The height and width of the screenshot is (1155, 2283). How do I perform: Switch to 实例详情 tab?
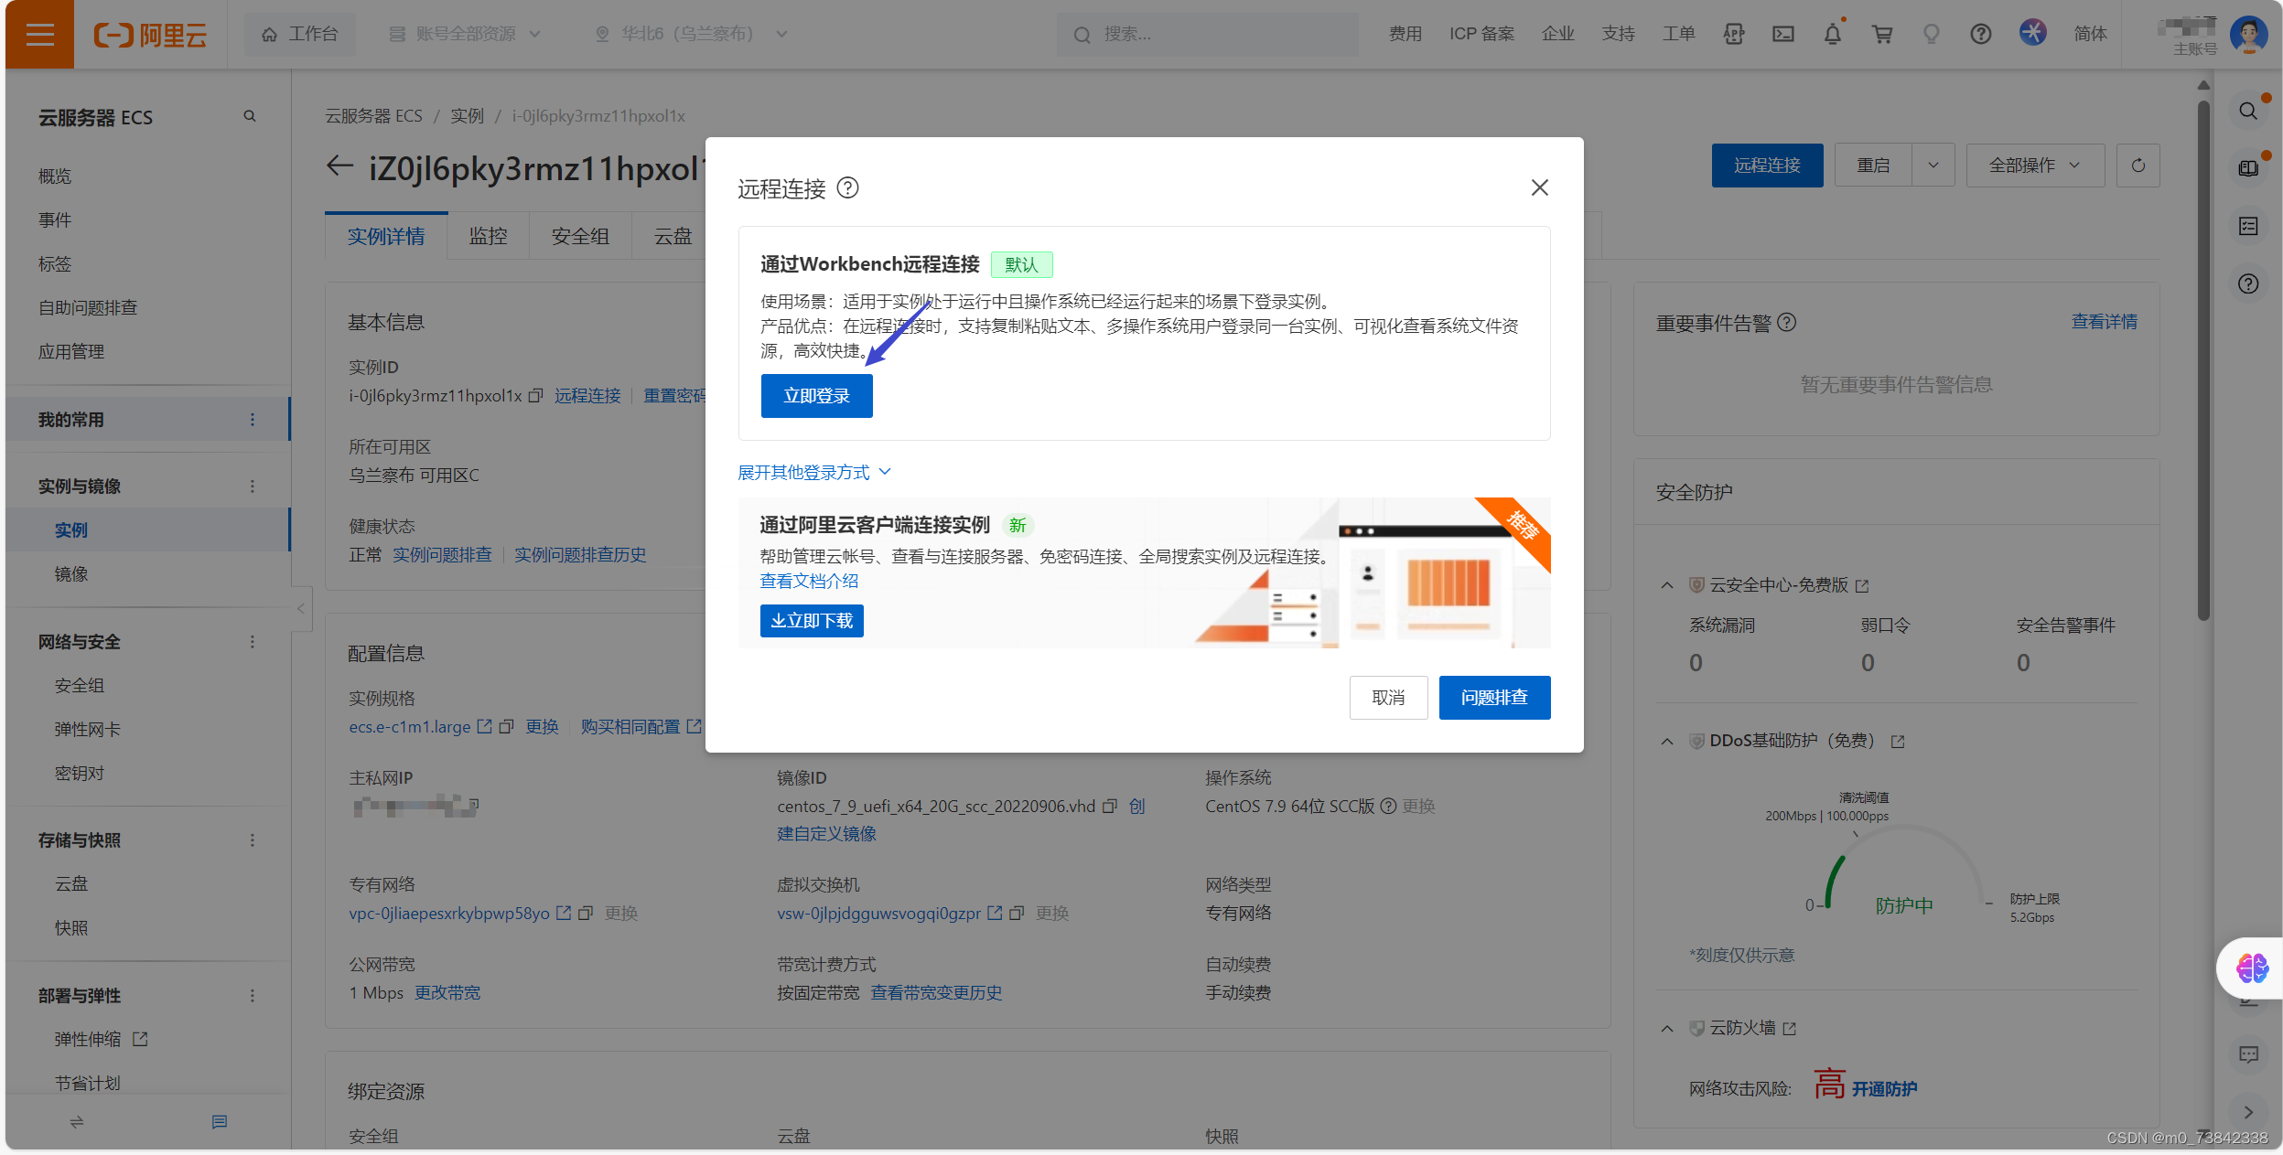point(386,236)
